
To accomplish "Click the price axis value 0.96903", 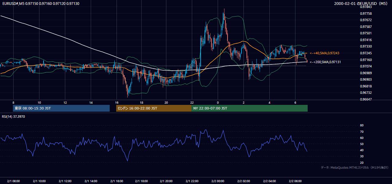I will click(x=366, y=79).
